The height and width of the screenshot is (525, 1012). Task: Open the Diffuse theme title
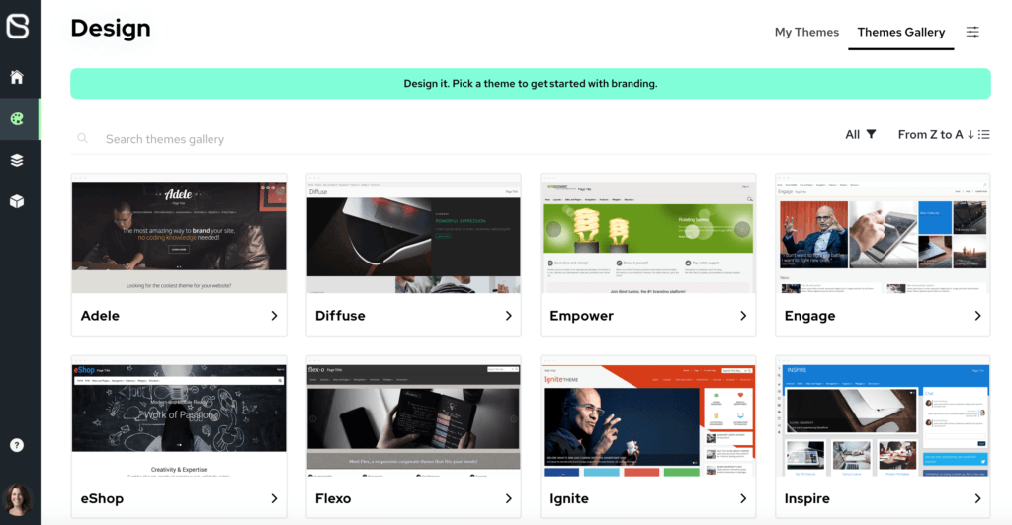[x=340, y=316]
